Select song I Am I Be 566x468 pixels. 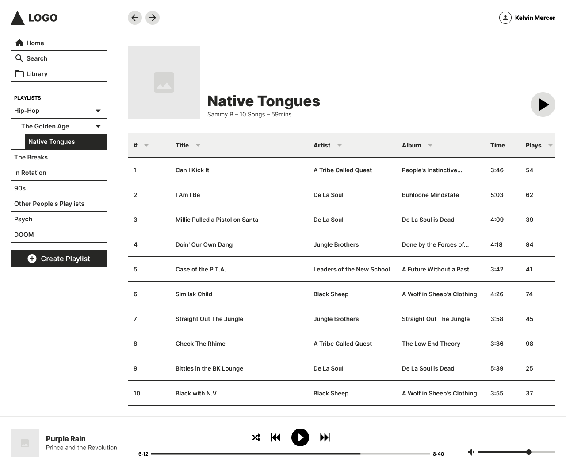coord(188,195)
